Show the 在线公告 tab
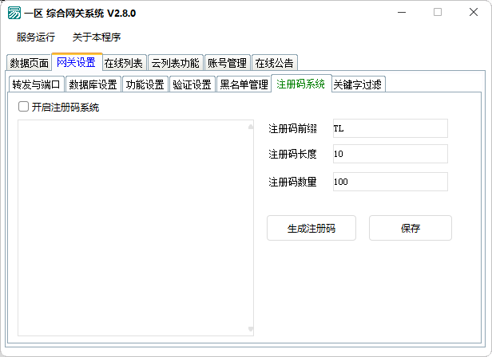This screenshot has width=492, height=357. pos(274,63)
